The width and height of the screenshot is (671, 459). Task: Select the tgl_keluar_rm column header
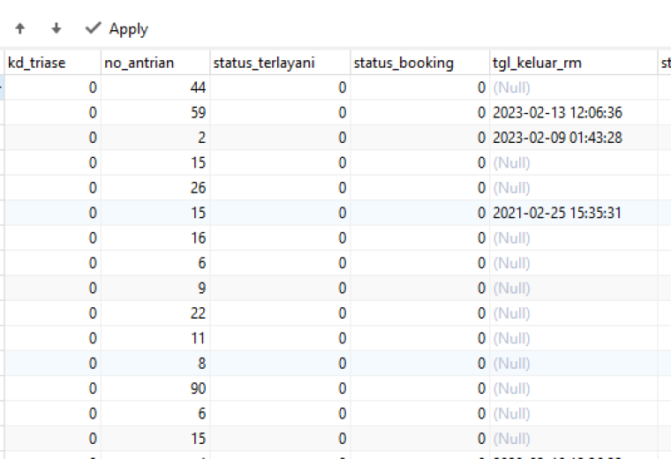tap(573, 63)
